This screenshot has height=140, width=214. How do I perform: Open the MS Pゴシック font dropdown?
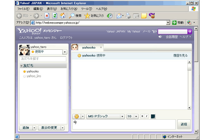[122, 117]
